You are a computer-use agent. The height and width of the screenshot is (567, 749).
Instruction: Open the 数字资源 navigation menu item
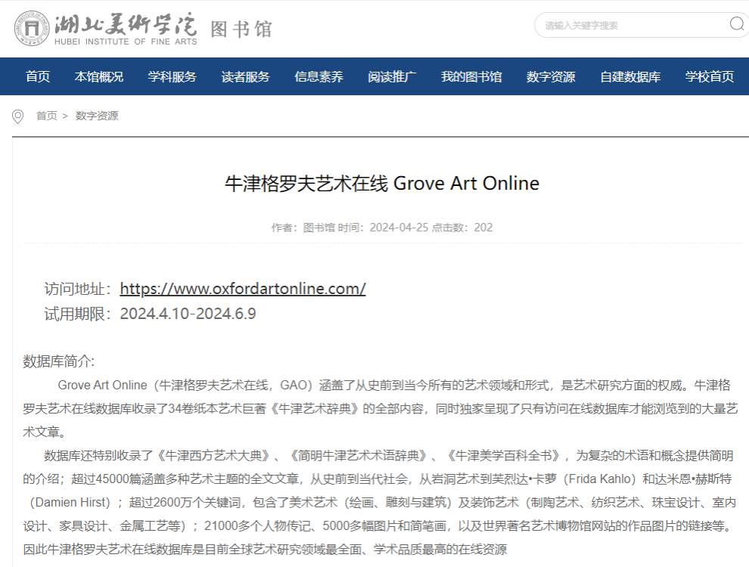point(551,76)
